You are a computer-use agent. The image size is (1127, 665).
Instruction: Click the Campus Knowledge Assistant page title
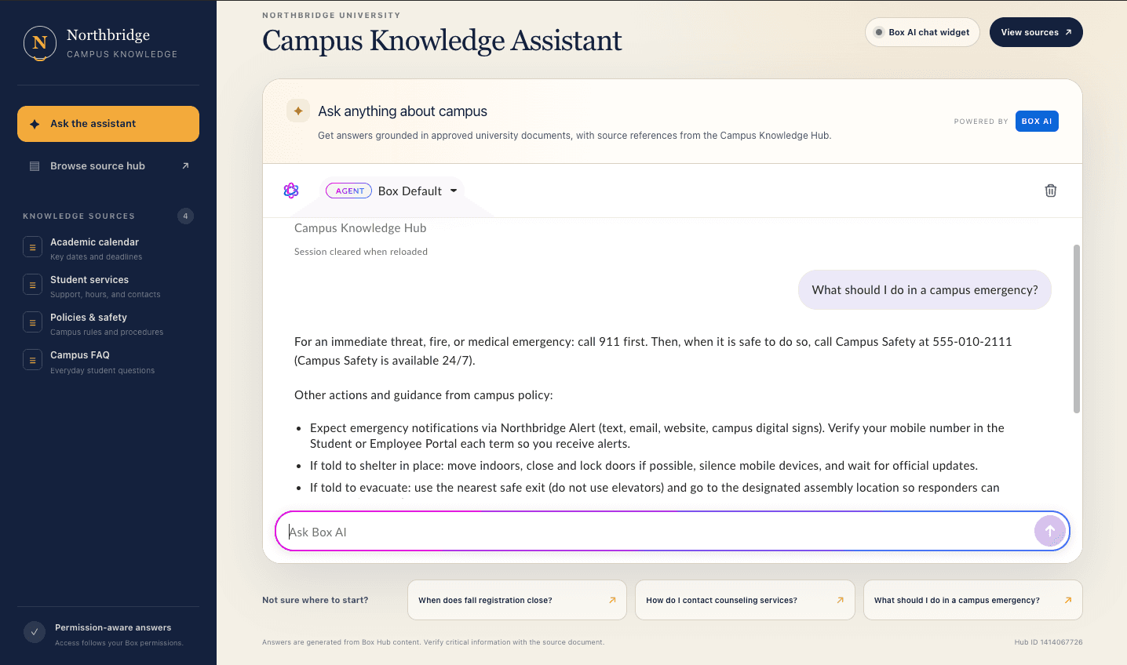442,41
